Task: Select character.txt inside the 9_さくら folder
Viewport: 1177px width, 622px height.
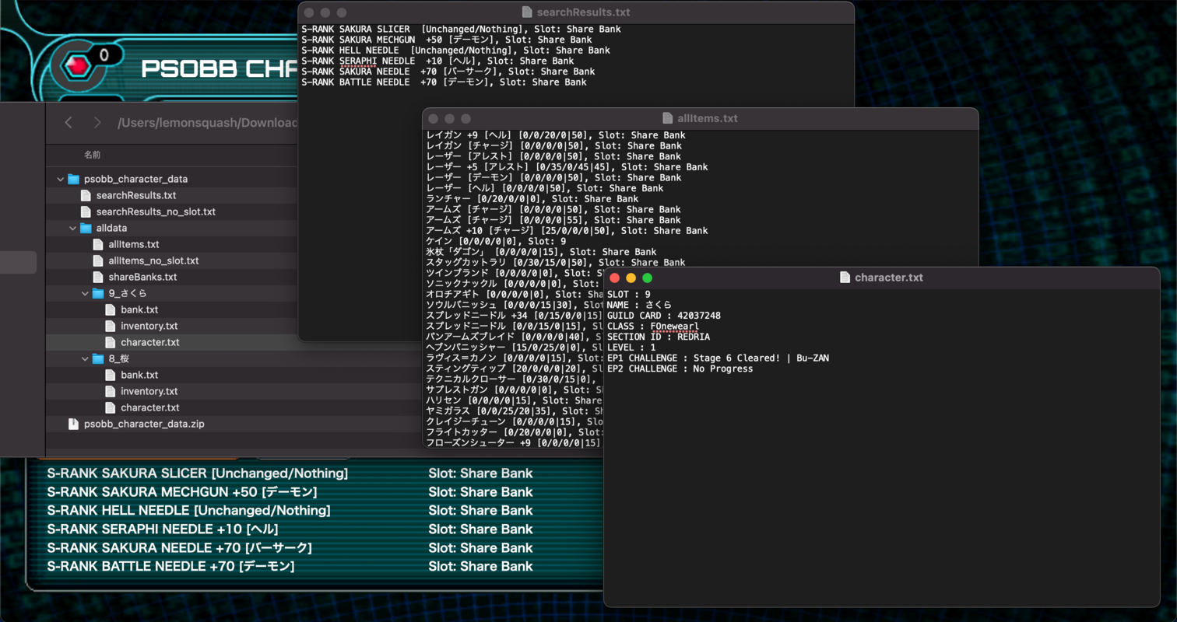Action: [x=150, y=342]
